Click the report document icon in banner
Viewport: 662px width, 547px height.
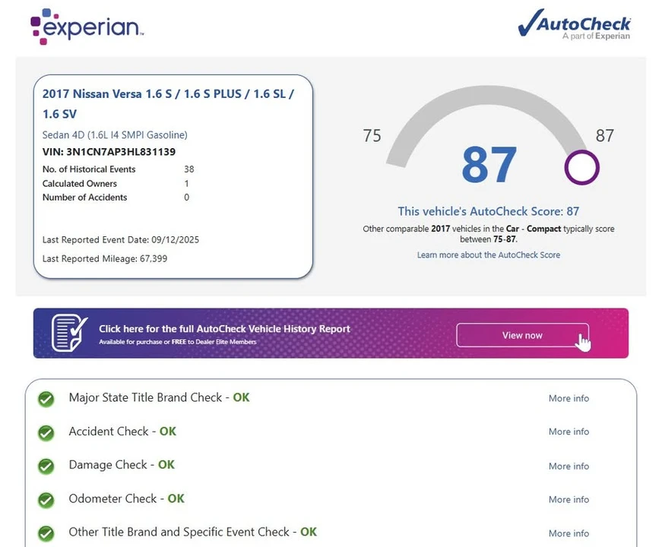pos(69,333)
